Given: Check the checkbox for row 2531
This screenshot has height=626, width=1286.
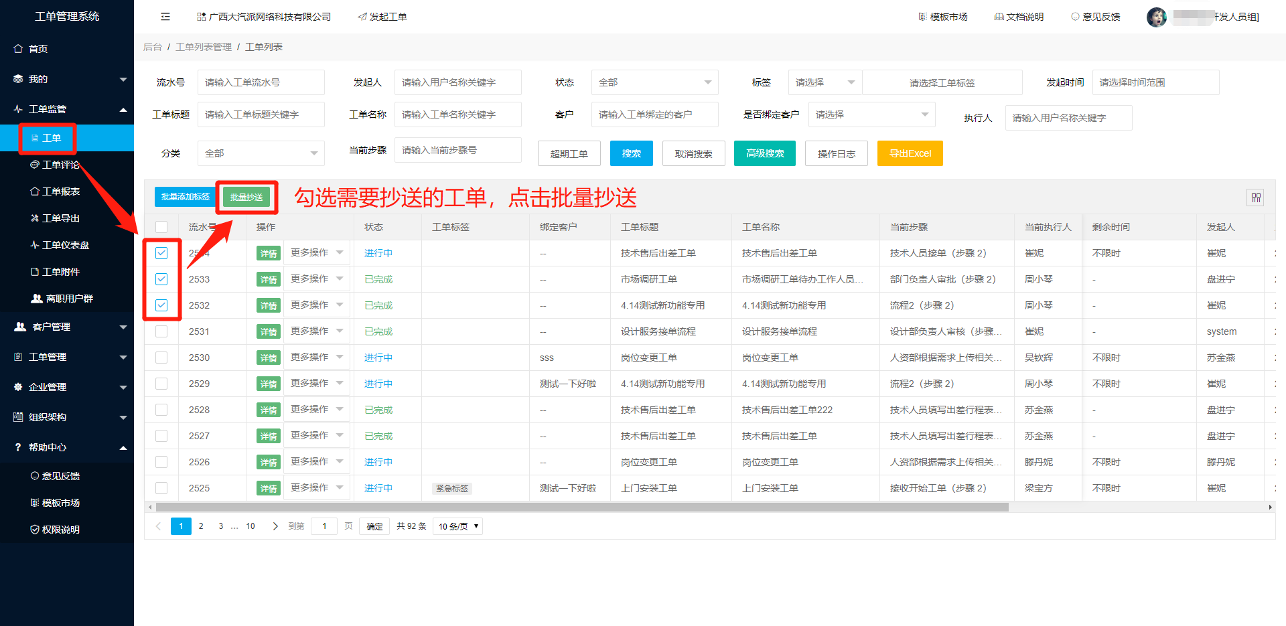Looking at the screenshot, I should click(161, 331).
